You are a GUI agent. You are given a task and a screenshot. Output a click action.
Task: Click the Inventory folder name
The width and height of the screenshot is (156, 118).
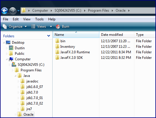click(x=68, y=47)
